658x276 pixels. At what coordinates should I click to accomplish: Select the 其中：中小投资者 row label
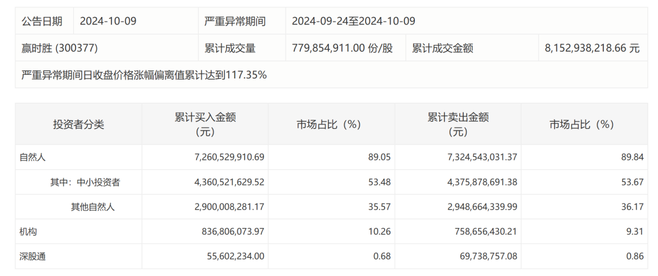pos(85,182)
